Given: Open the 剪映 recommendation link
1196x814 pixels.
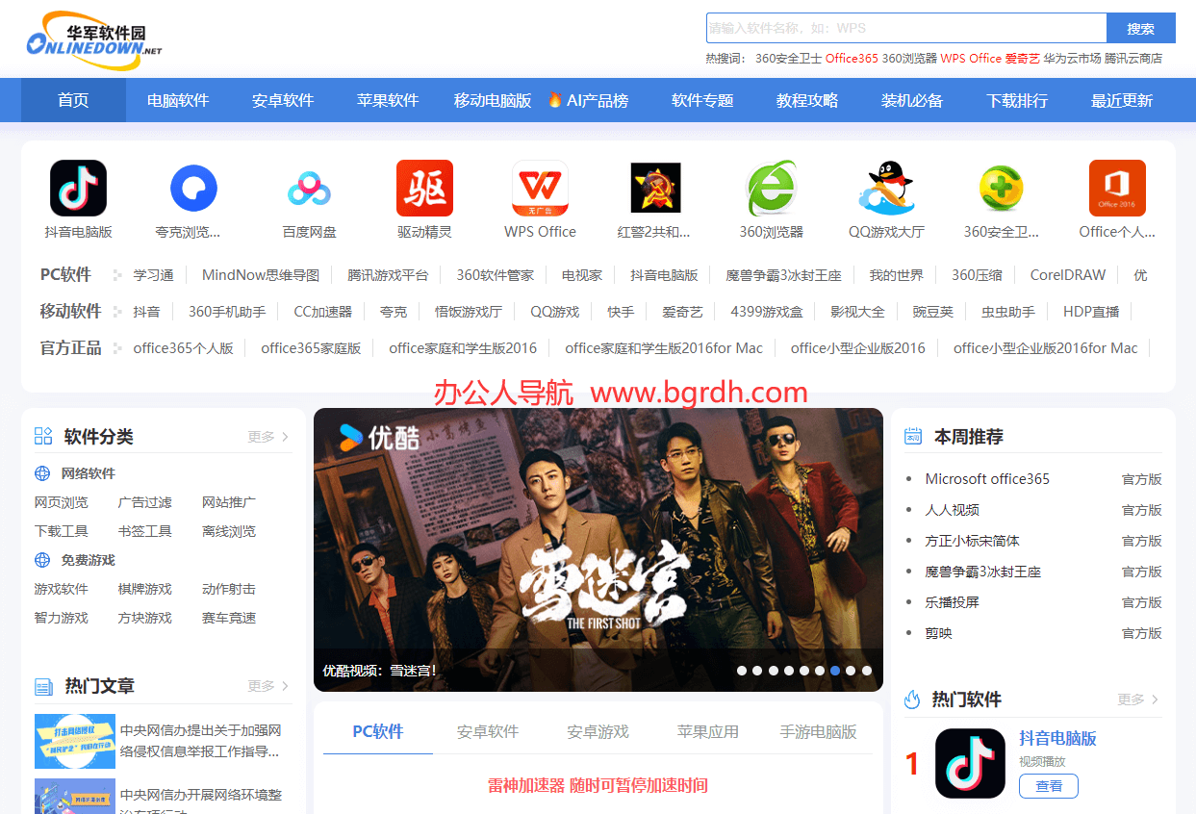Looking at the screenshot, I should [938, 633].
